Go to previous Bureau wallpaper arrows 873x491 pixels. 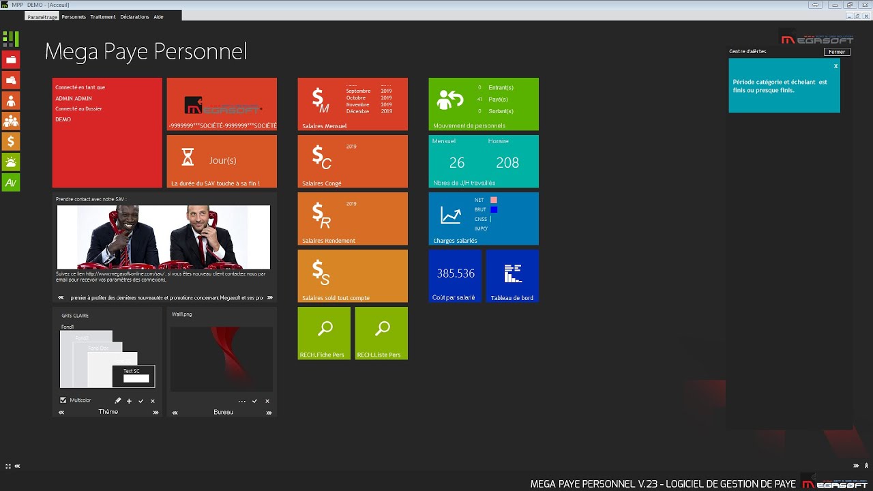[x=175, y=413]
